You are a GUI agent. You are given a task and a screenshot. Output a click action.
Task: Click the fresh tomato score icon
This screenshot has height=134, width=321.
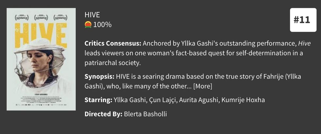88,25
